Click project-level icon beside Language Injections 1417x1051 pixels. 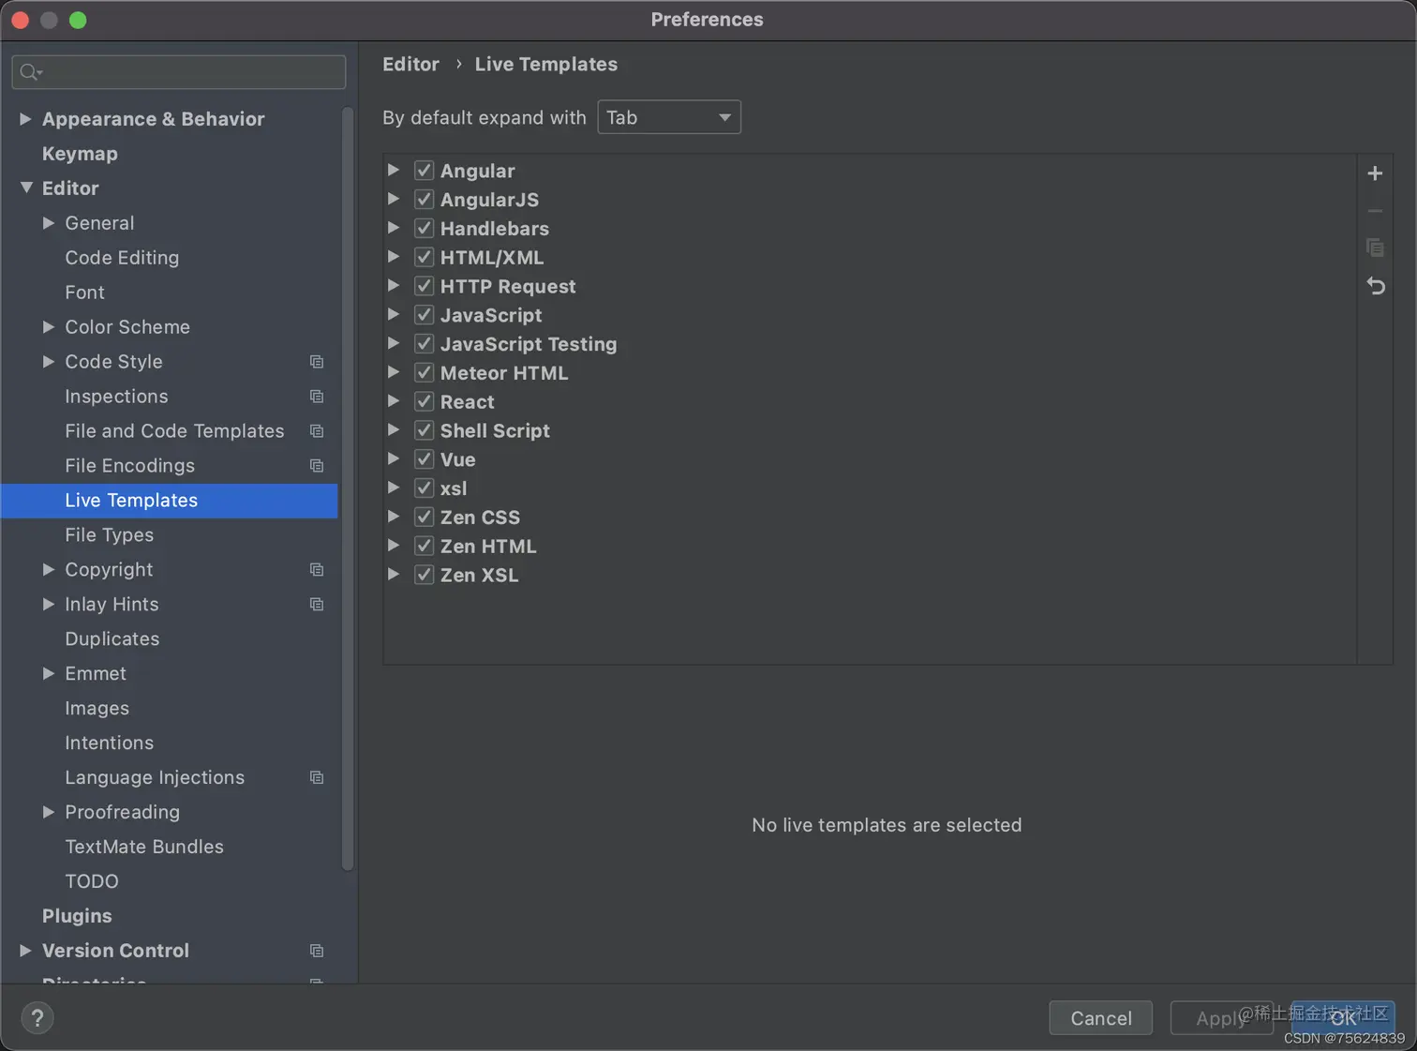pos(317,778)
